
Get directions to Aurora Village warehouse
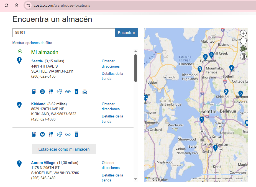(x=111, y=165)
